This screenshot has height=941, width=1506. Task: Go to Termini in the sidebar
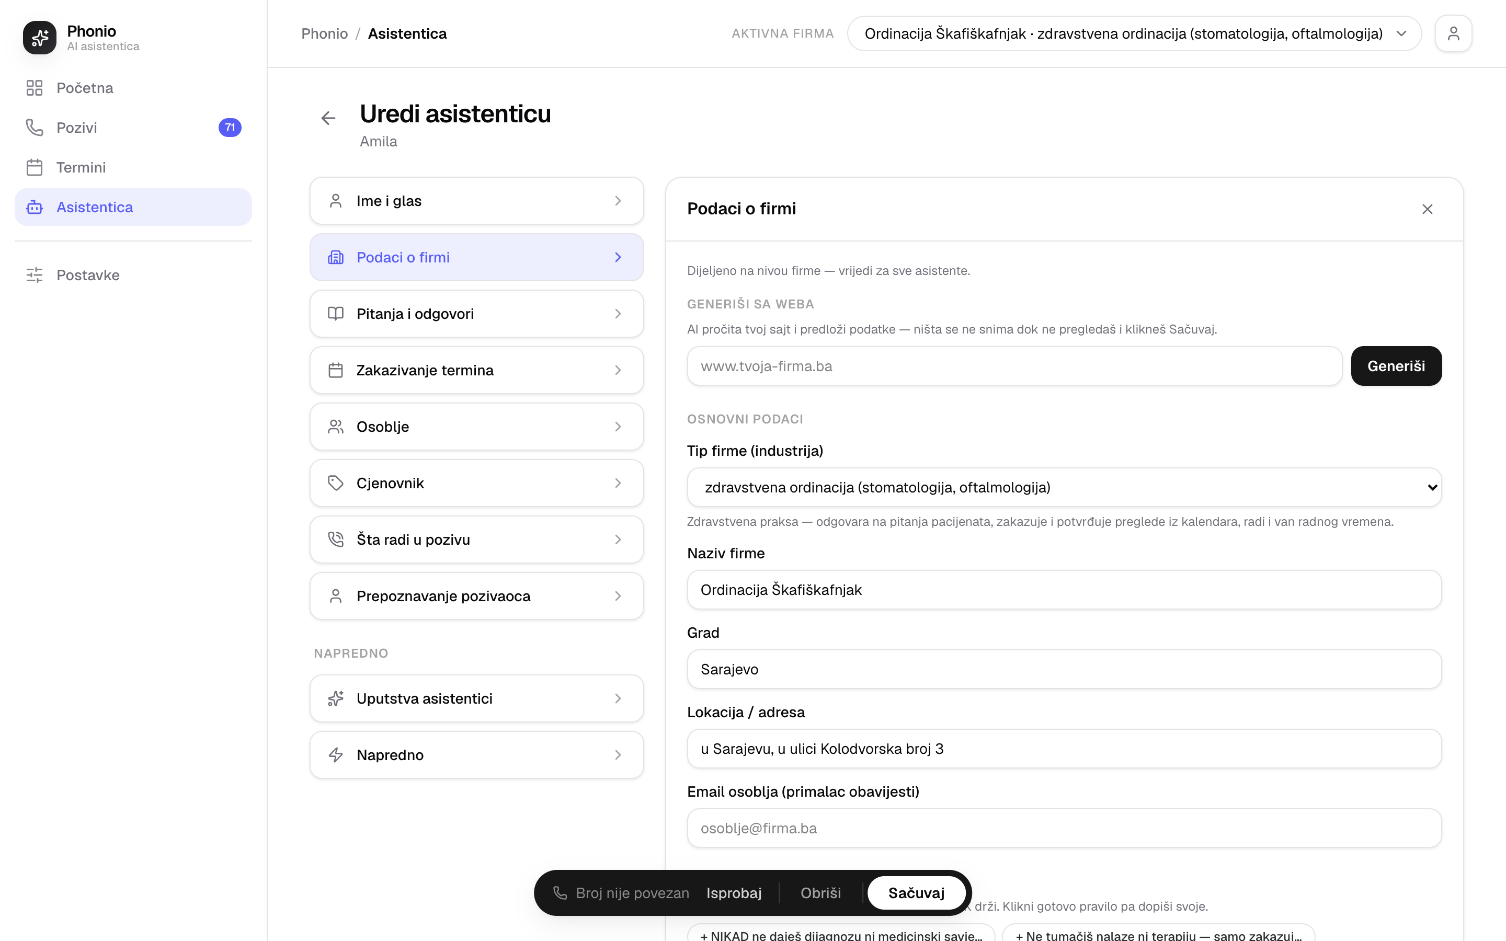[x=133, y=167]
